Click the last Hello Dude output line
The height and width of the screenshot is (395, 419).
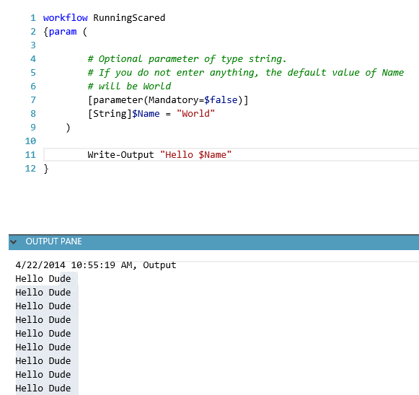pyautogui.click(x=43, y=389)
